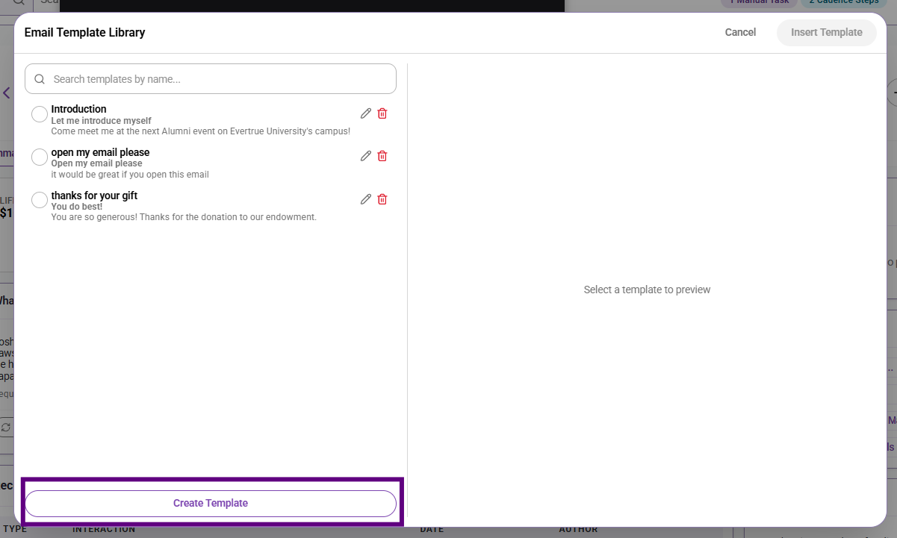This screenshot has width=897, height=538.
Task: Open the 'thanks for your gift' template title
Action: click(x=94, y=196)
